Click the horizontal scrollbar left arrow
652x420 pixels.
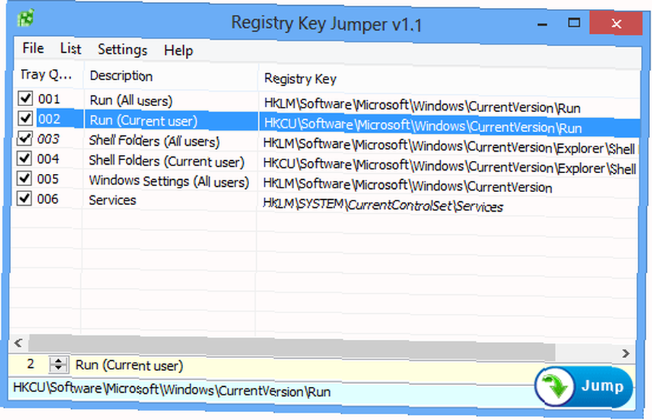pos(18,343)
